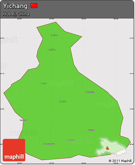The height and width of the screenshot is (165, 135).
Task: Click the "© 2011 Maphill" copyright text
Action: coord(120,161)
